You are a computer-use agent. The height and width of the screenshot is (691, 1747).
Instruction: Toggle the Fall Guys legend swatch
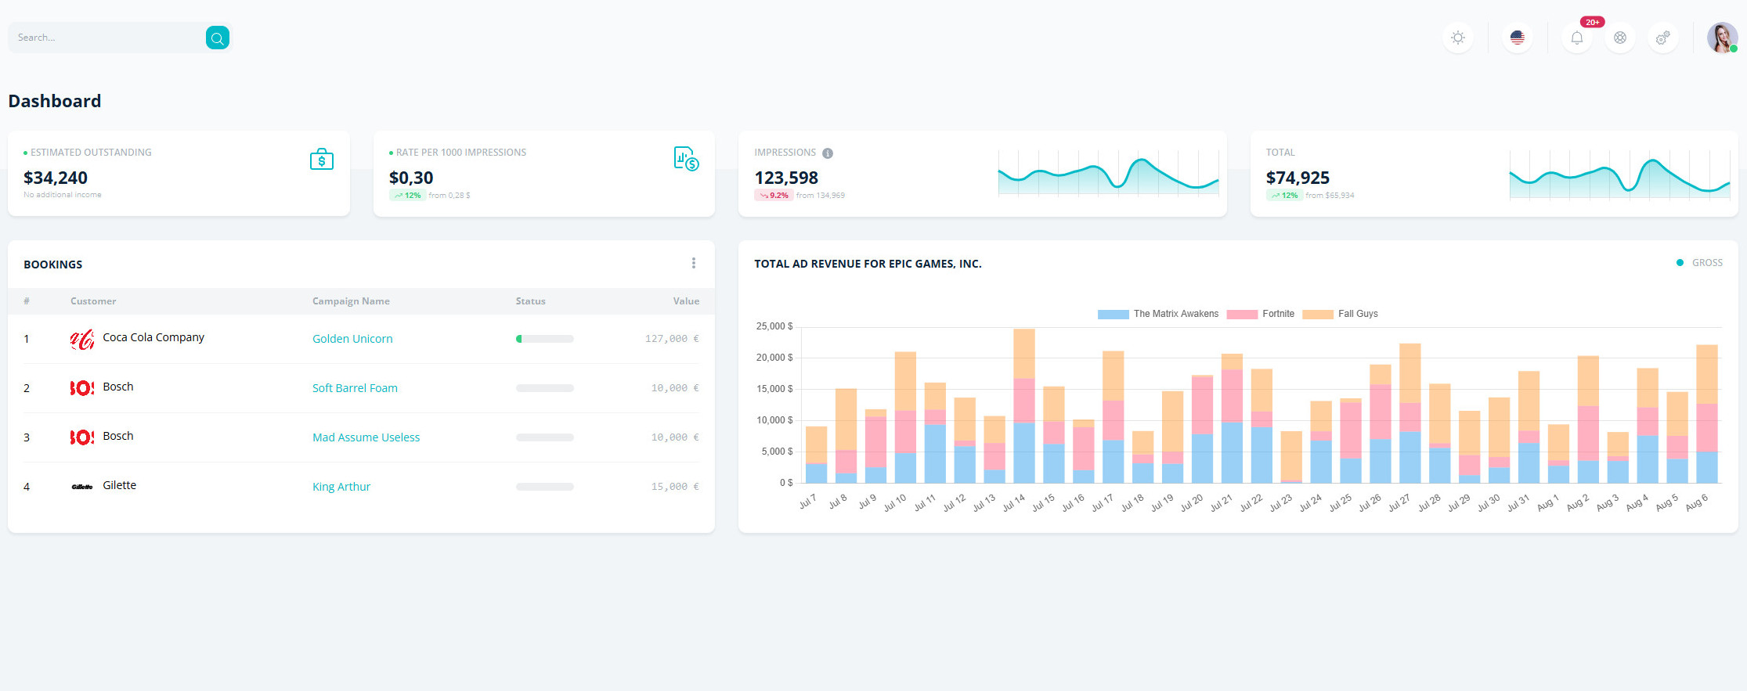point(1317,315)
